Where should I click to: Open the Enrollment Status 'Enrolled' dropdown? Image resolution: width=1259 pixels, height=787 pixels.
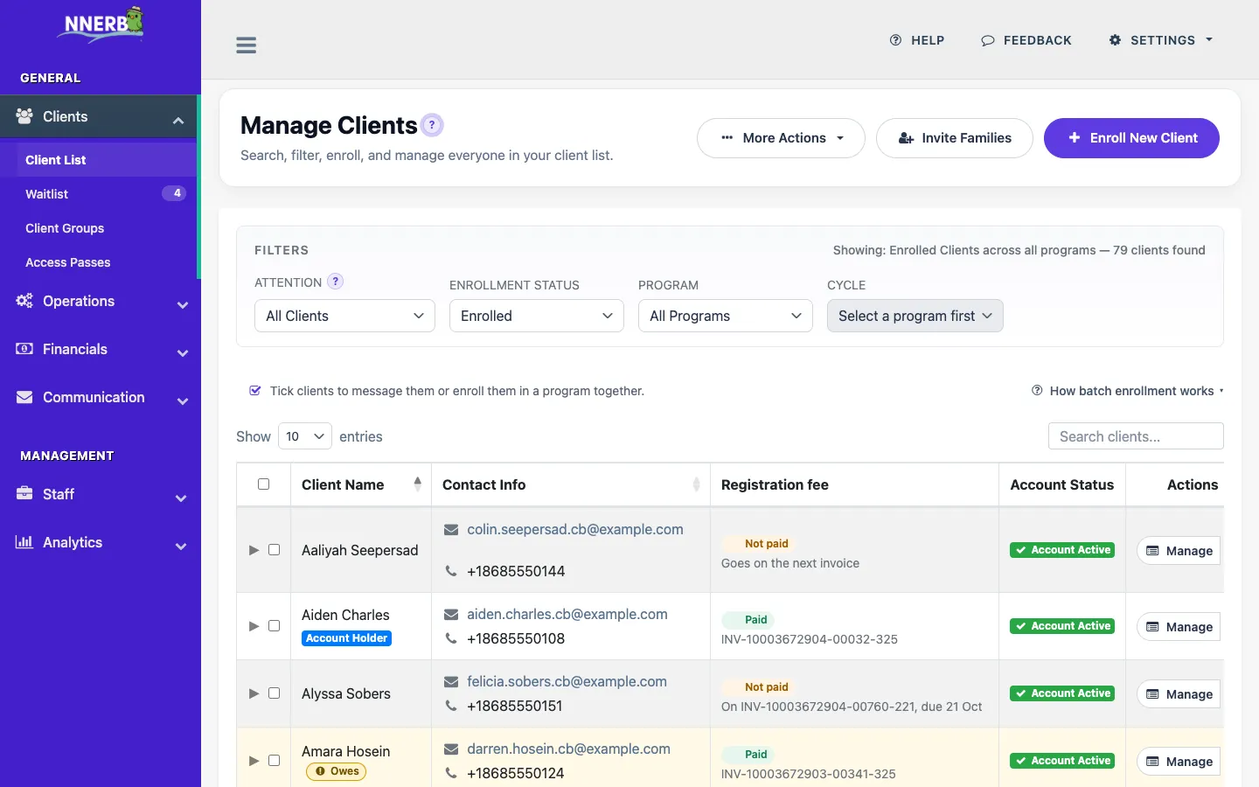(x=537, y=316)
